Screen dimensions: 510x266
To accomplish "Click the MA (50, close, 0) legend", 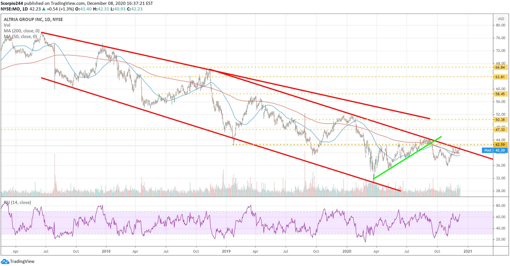I will [x=20, y=37].
